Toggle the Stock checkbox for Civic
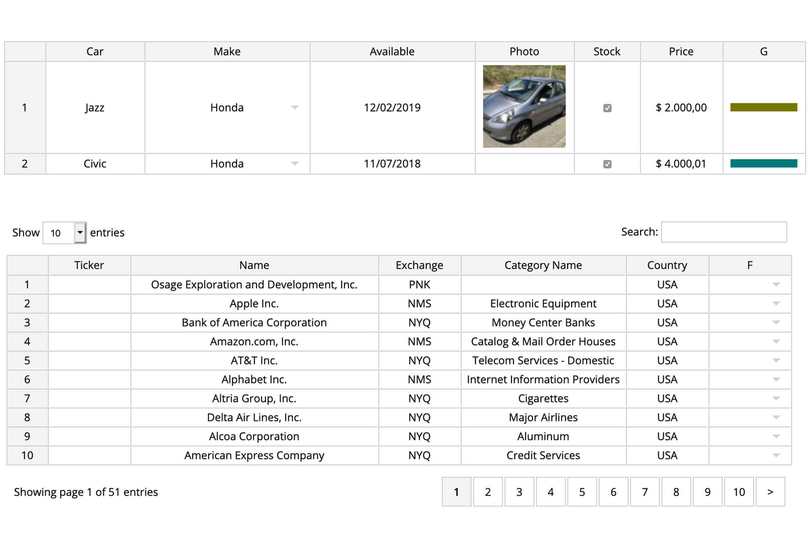This screenshot has width=811, height=559. point(607,164)
